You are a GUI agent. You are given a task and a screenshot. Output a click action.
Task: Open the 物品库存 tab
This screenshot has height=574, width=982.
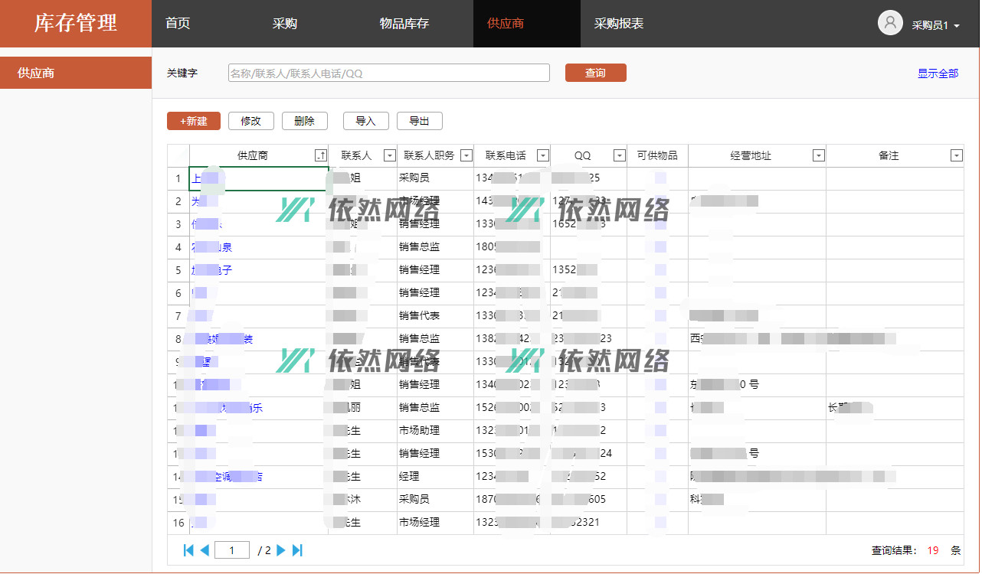[404, 24]
